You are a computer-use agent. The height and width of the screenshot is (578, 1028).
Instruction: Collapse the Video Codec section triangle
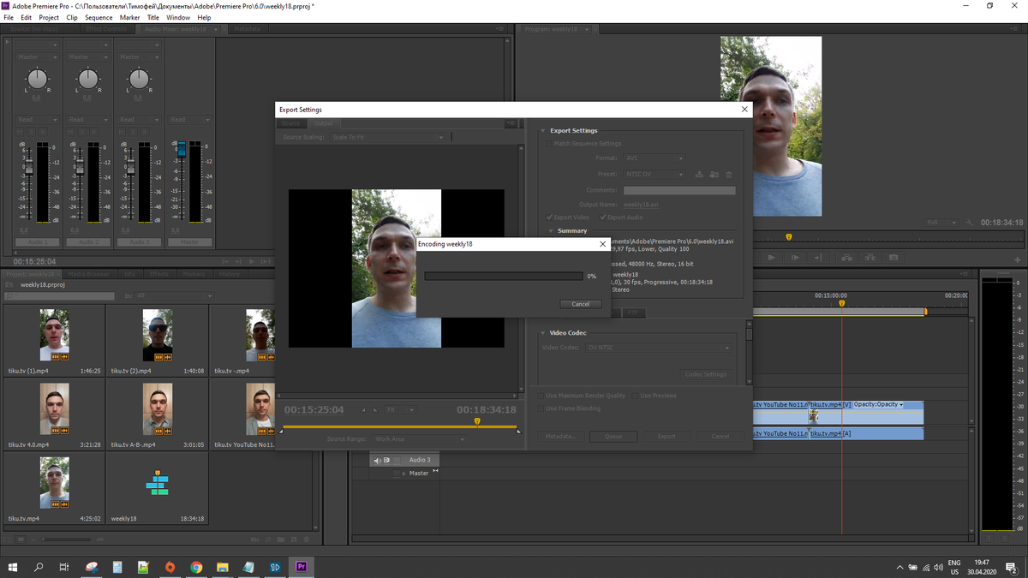pyautogui.click(x=543, y=333)
